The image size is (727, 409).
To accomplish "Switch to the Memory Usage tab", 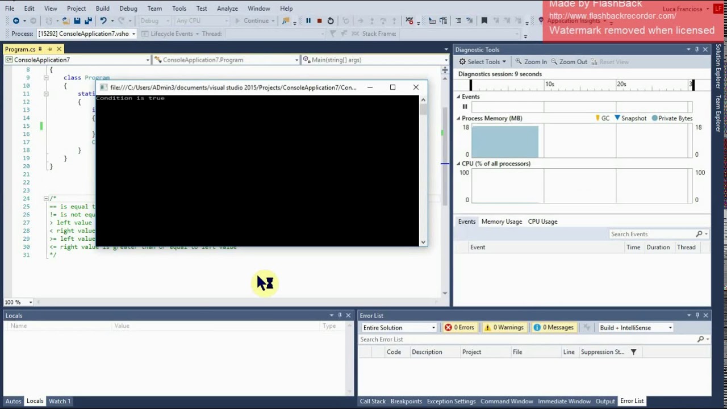I will [x=502, y=222].
